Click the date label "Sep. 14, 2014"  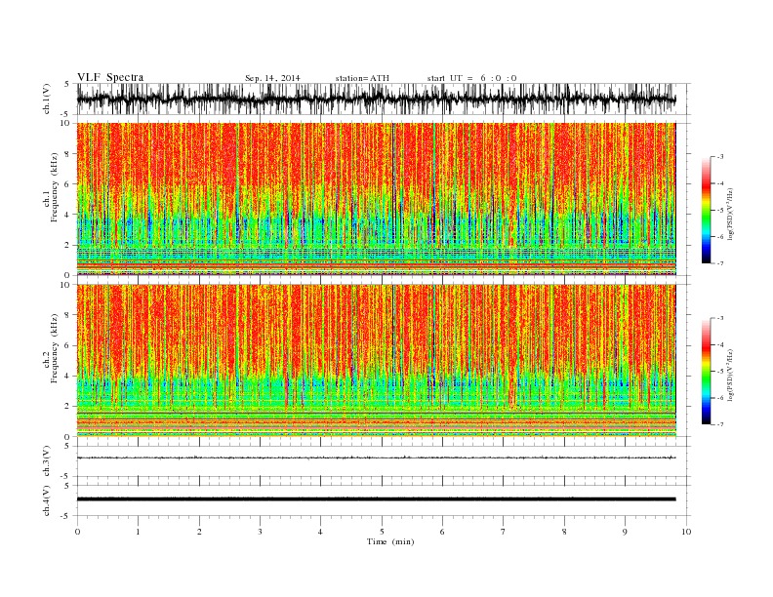pyautogui.click(x=272, y=78)
